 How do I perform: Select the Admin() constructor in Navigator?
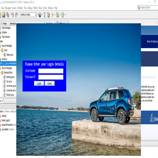click(4, 116)
